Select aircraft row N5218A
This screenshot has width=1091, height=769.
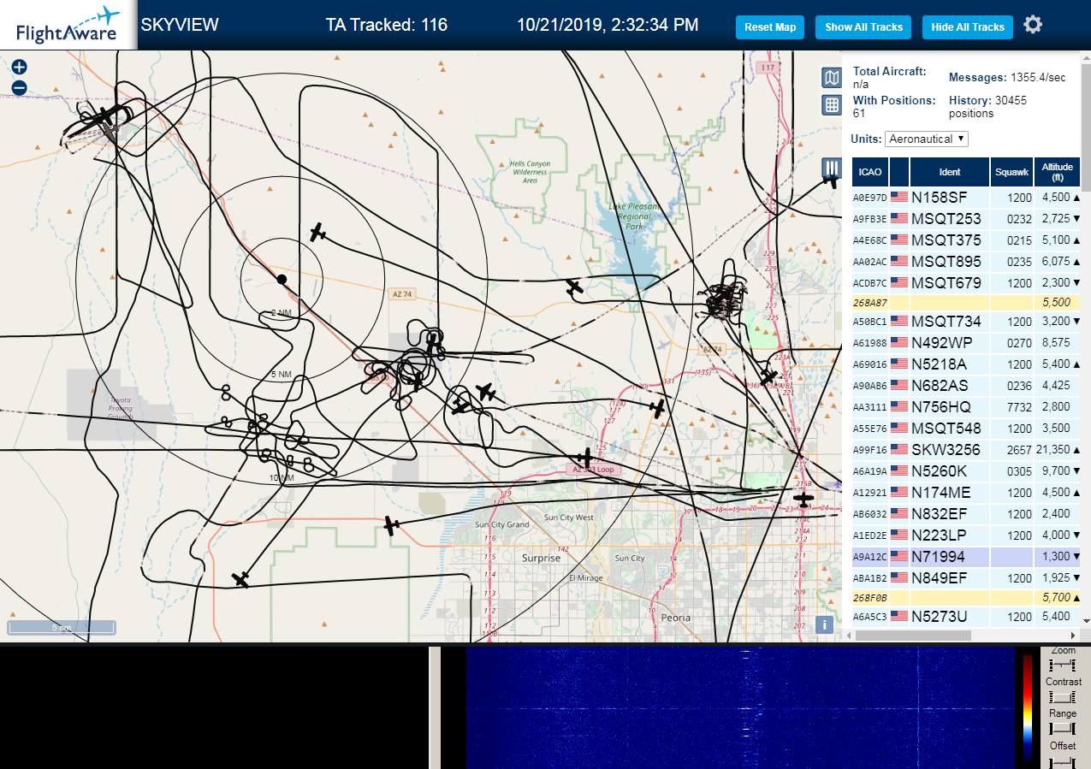966,364
